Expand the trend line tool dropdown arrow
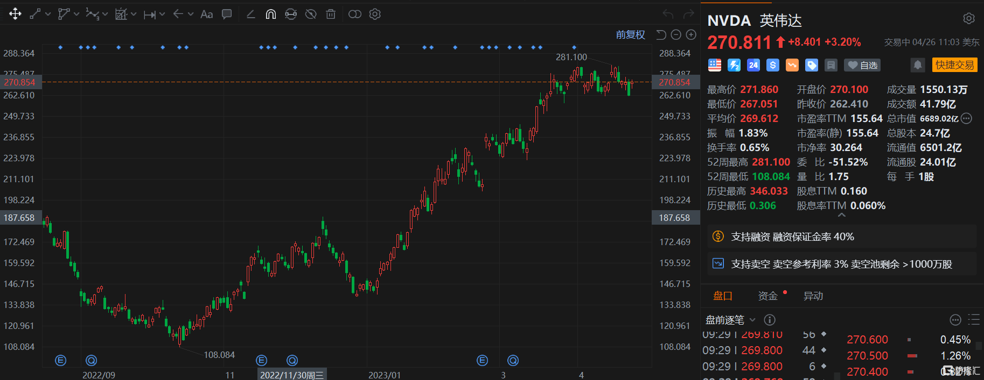The image size is (984, 380). coord(48,14)
